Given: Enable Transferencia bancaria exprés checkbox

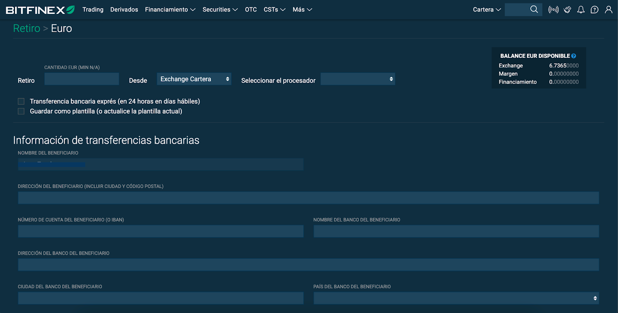Looking at the screenshot, I should (x=21, y=101).
